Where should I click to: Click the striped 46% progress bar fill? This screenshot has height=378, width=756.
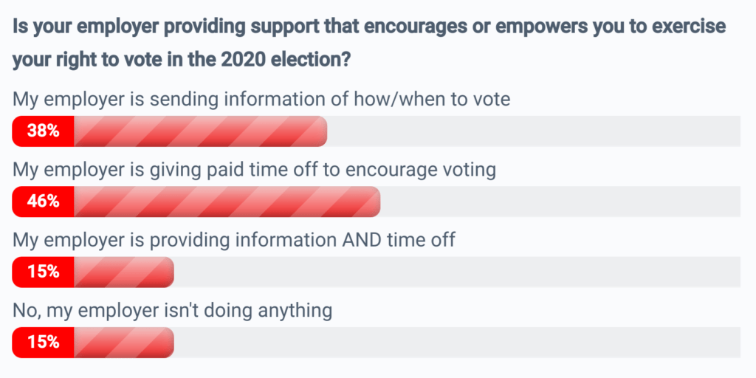[227, 202]
